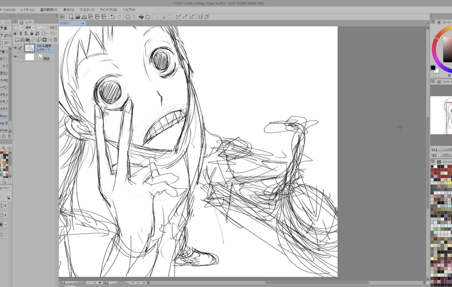The height and width of the screenshot is (287, 452).
Task: Open the フィルター(I) menu
Action: point(87,10)
